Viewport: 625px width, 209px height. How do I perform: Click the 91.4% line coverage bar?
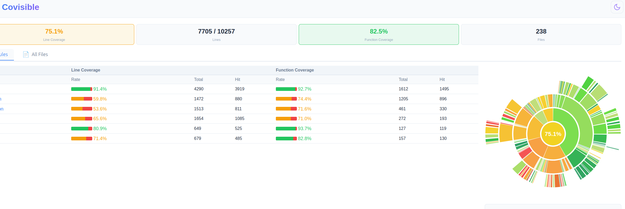[82, 89]
